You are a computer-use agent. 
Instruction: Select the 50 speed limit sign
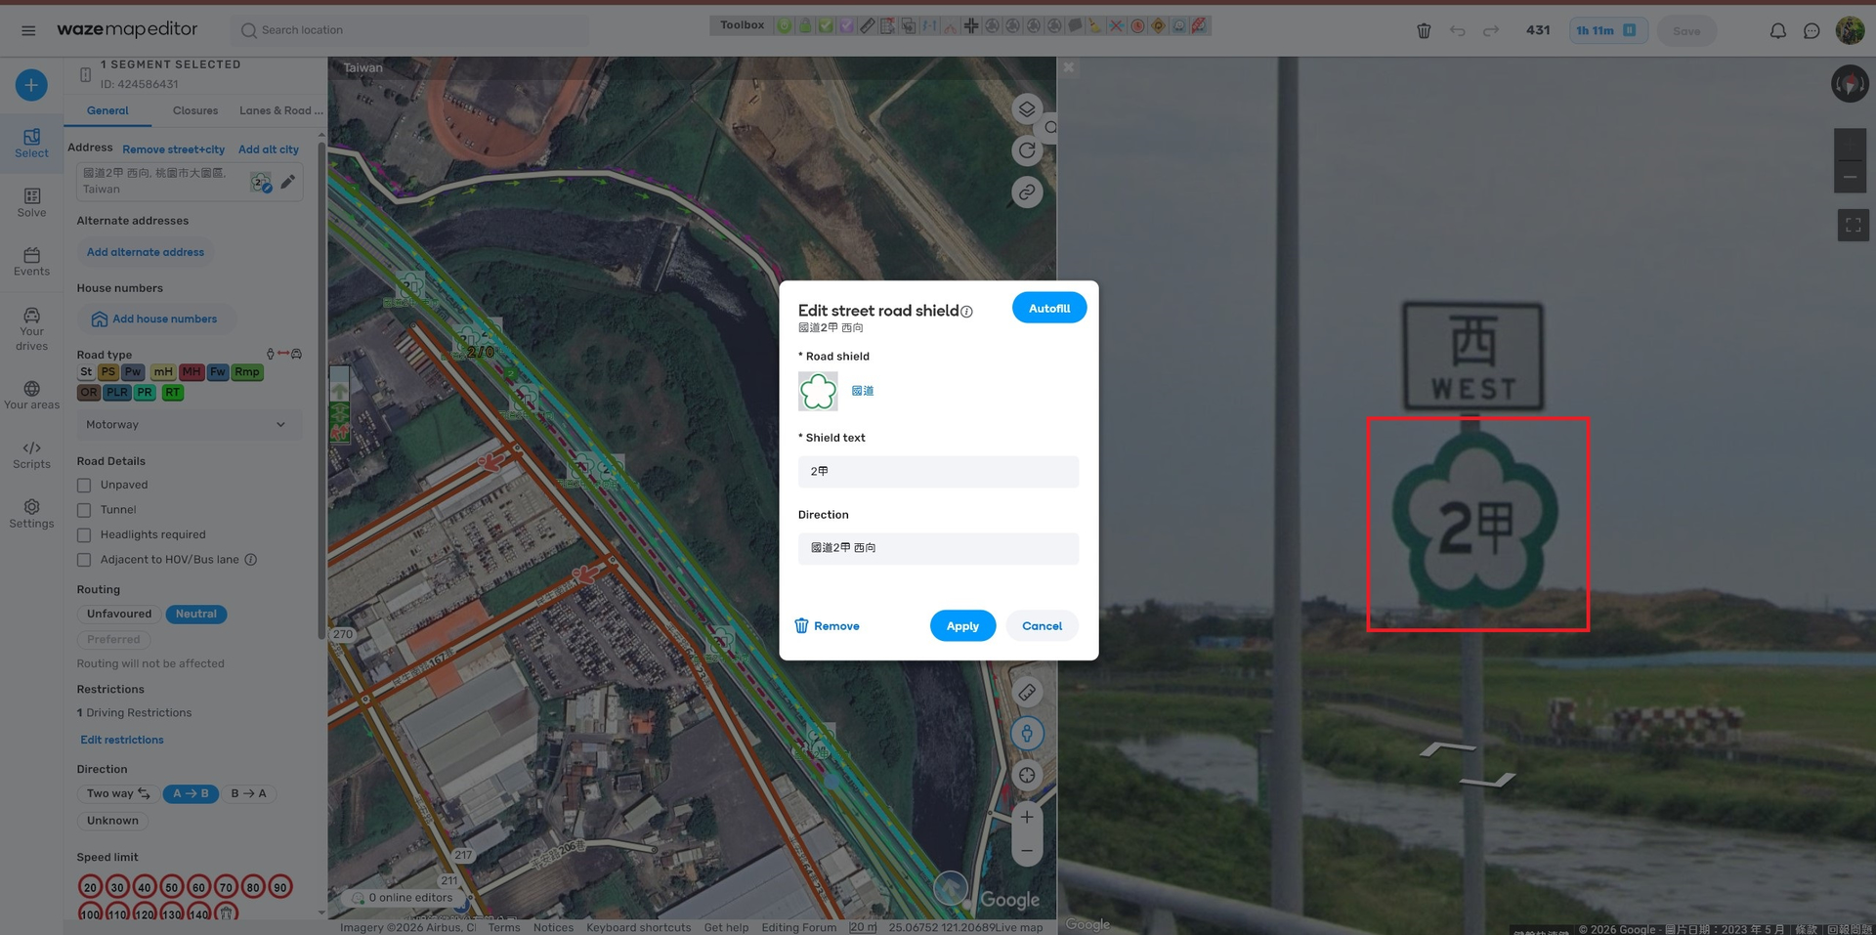click(x=171, y=887)
